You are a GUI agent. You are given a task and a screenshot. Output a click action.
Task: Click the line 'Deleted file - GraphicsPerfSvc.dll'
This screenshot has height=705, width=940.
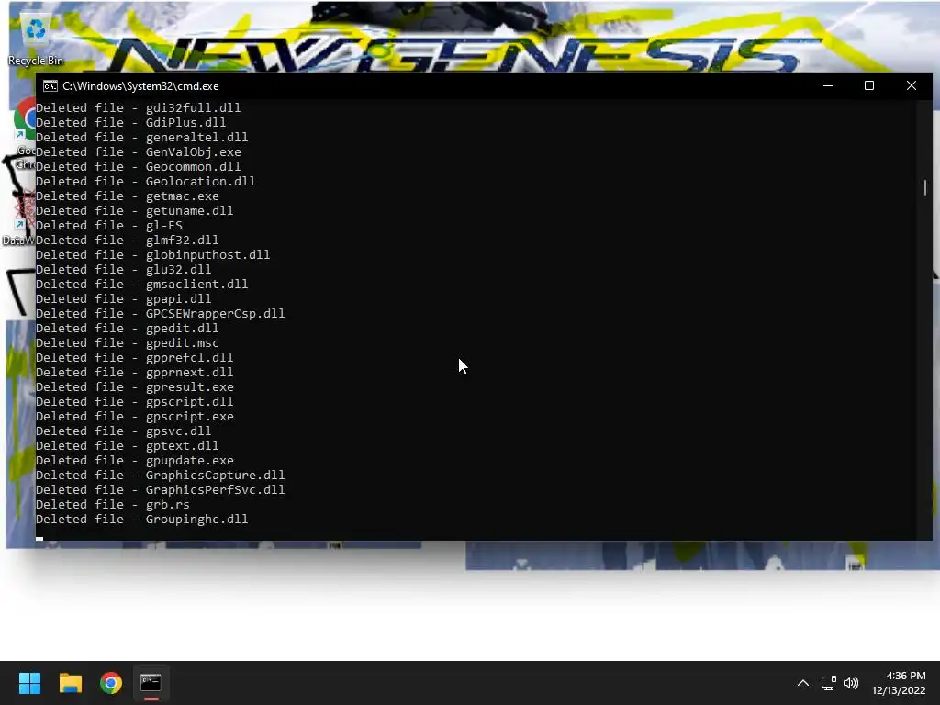pos(160,490)
